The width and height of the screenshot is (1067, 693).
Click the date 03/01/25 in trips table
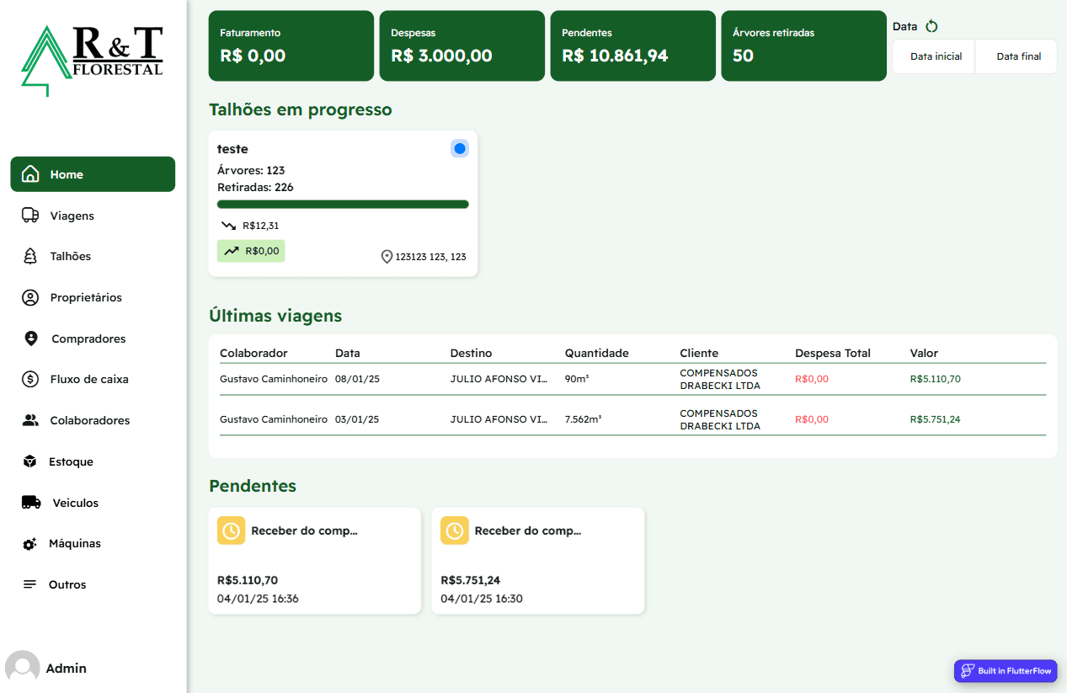pos(357,419)
